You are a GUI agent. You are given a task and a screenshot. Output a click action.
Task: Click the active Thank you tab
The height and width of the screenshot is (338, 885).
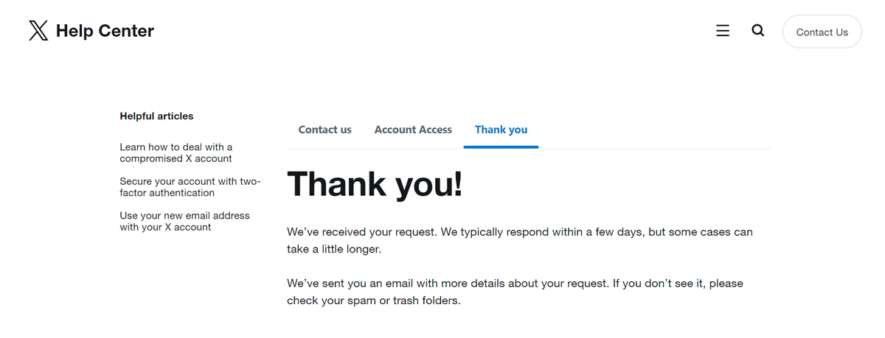point(501,130)
